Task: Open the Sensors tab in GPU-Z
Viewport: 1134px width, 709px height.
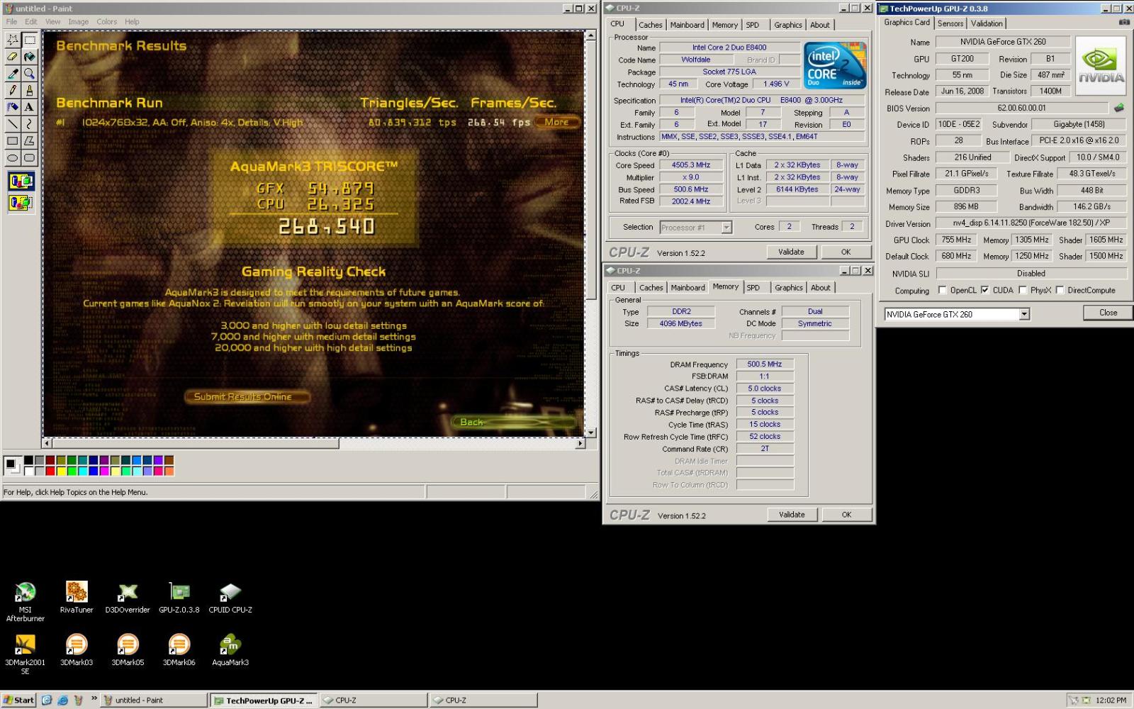Action: (x=950, y=23)
